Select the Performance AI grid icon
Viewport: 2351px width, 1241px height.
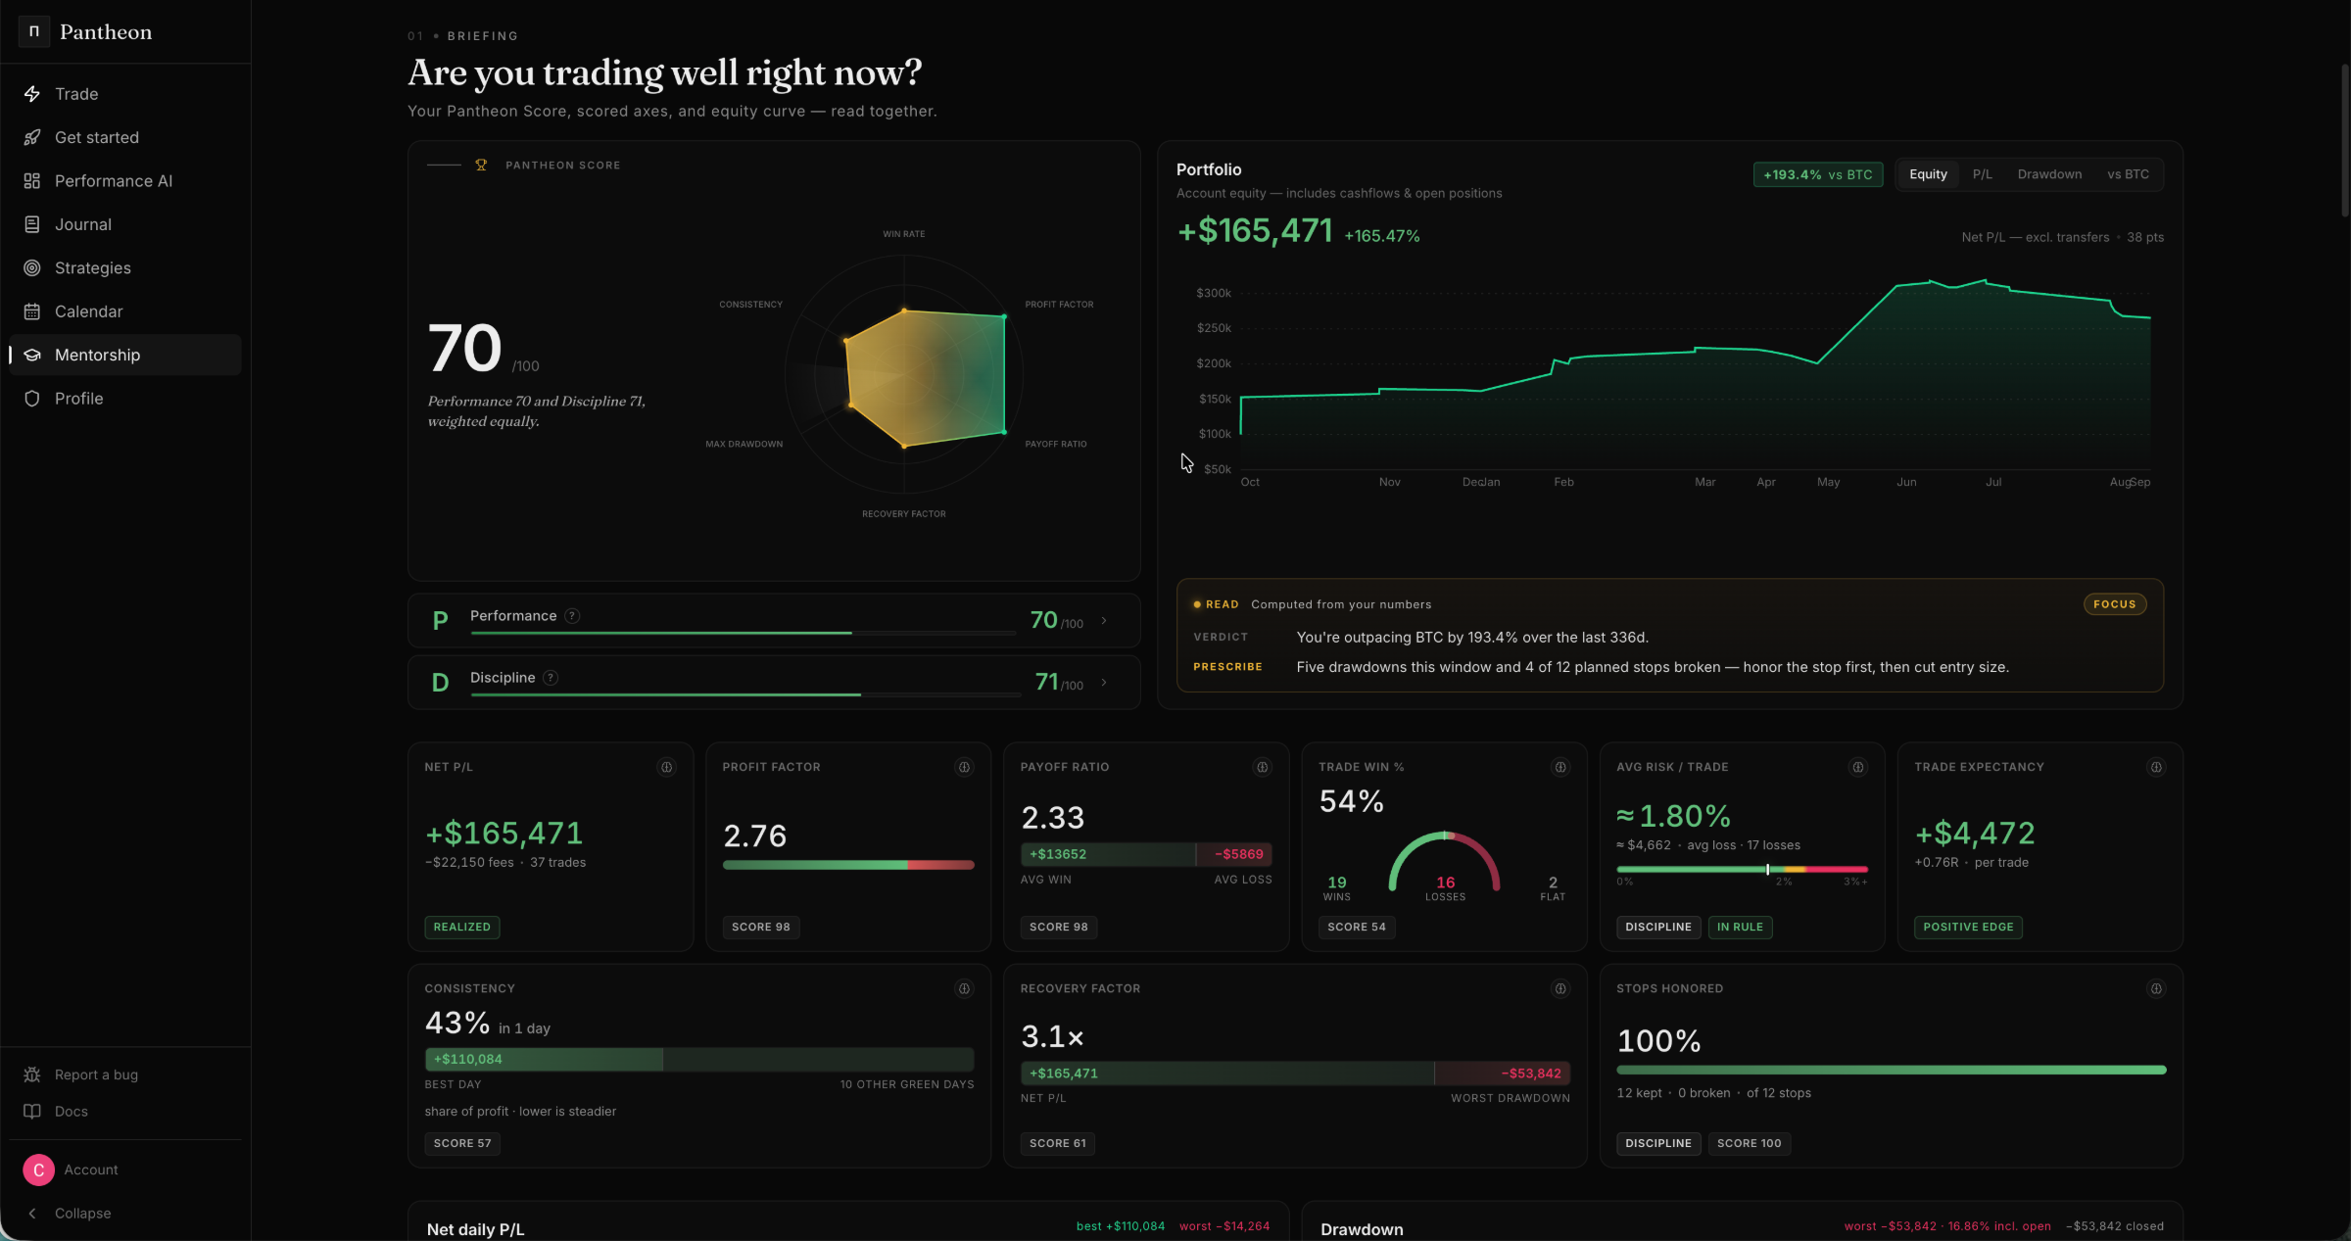pyautogui.click(x=32, y=181)
